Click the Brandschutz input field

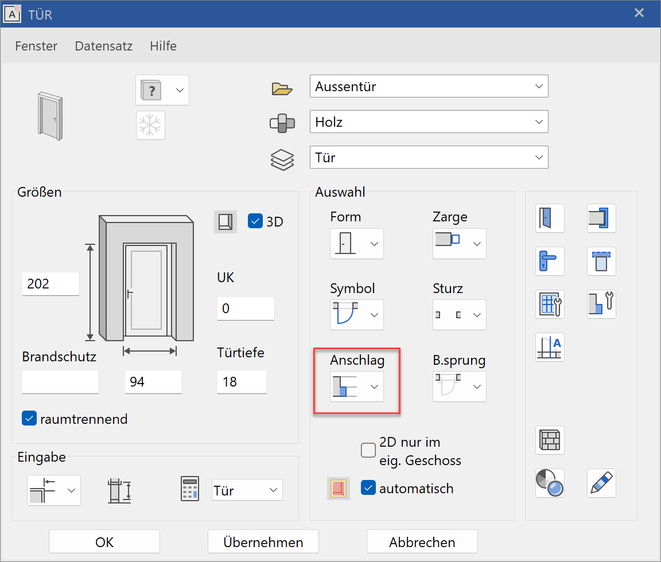pyautogui.click(x=60, y=382)
